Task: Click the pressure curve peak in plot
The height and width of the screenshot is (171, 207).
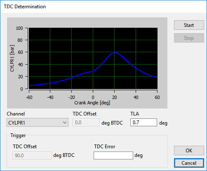Action: click(115, 53)
